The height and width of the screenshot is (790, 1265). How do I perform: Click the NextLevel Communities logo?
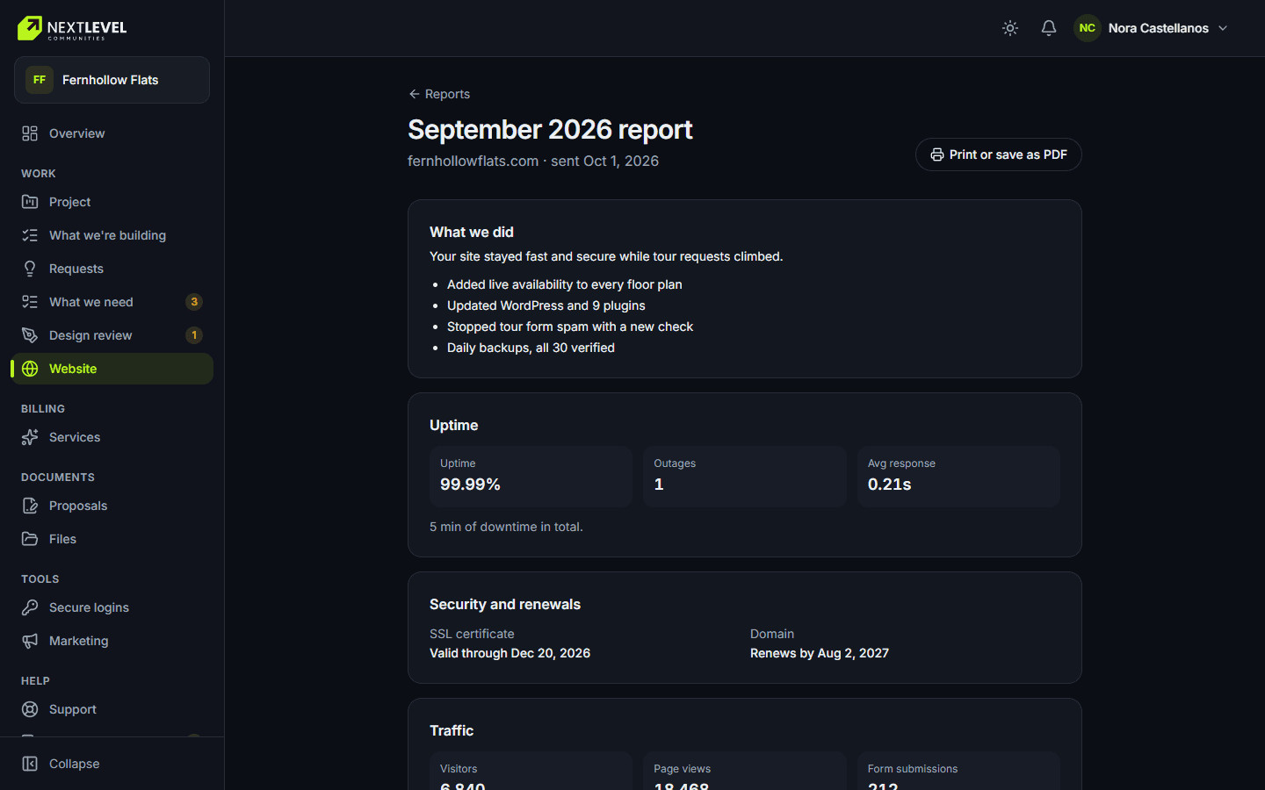click(x=72, y=28)
